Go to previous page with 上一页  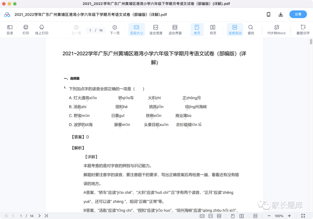[x=76, y=30]
